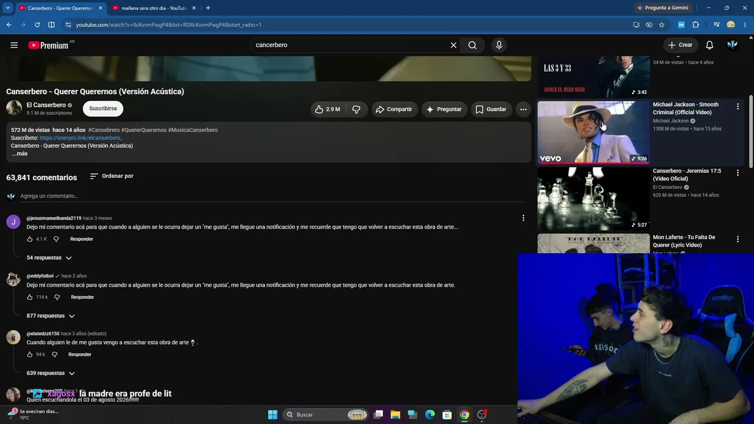Open the taskbar Buscar search box

click(x=326, y=415)
